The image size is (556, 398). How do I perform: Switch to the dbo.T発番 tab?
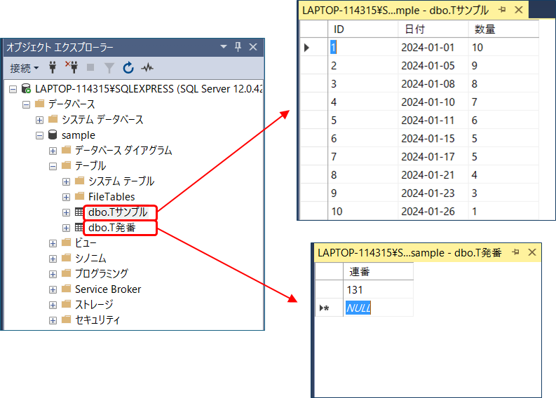point(409,253)
